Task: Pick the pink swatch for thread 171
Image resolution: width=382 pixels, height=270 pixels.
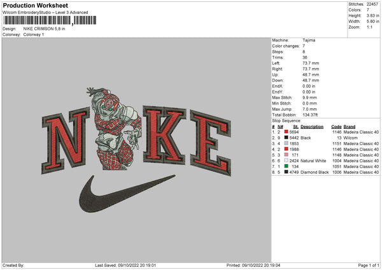Action: coord(286,155)
